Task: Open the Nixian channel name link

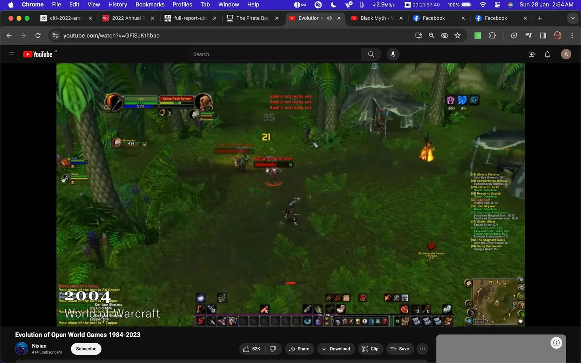Action: [x=39, y=346]
